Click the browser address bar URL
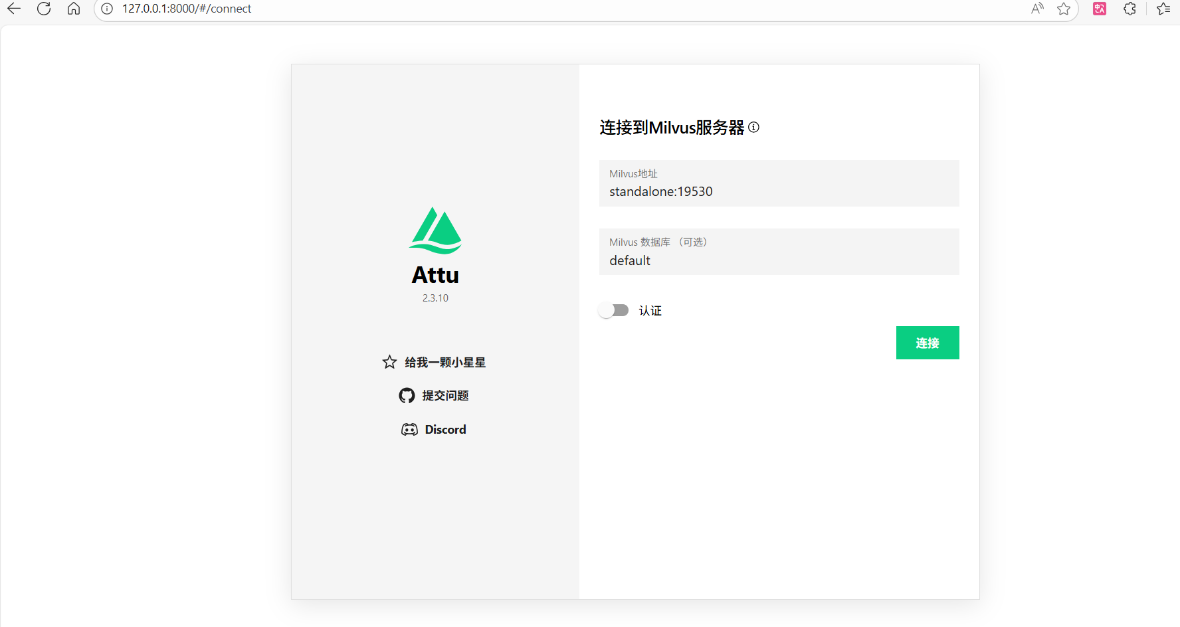Image resolution: width=1180 pixels, height=627 pixels. 187,9
